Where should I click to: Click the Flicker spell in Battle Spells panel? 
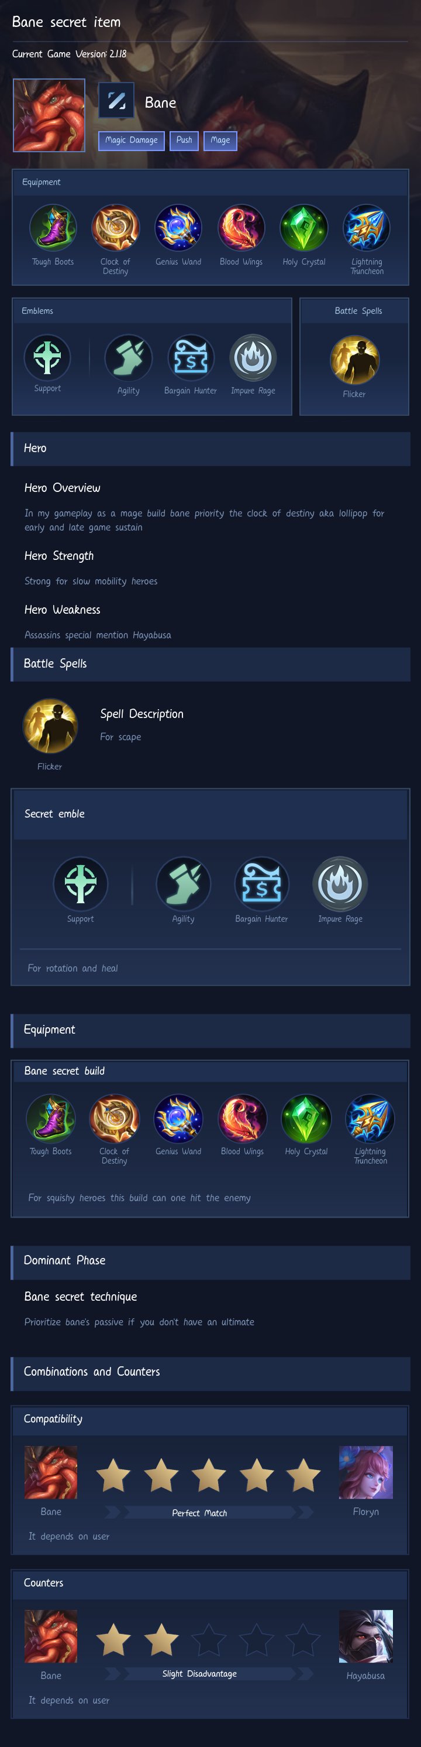point(355,360)
